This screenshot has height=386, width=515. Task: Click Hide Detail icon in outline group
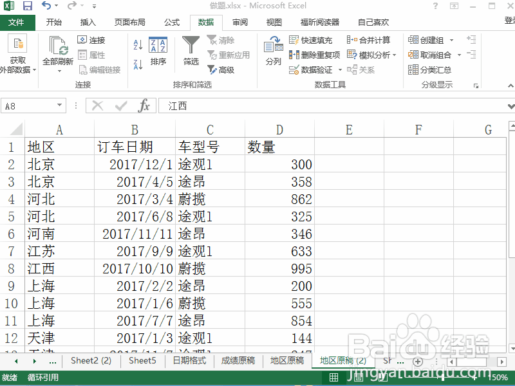[471, 54]
